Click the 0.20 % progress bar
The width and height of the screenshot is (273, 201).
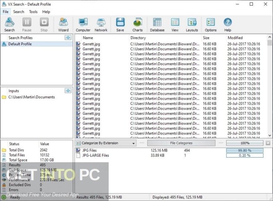pyautogui.click(x=245, y=155)
